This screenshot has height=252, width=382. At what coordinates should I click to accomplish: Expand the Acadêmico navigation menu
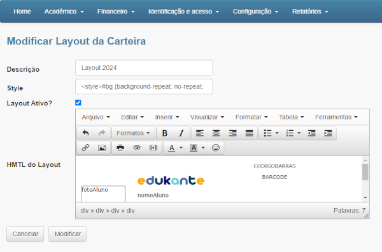(x=64, y=11)
